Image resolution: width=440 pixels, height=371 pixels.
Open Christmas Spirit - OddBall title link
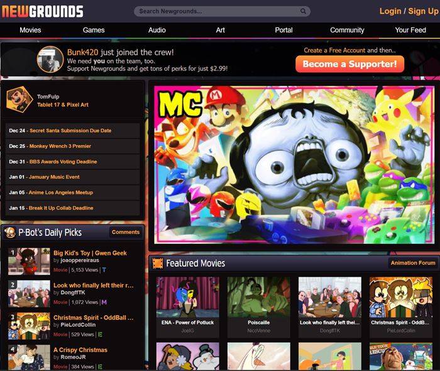[94, 318]
